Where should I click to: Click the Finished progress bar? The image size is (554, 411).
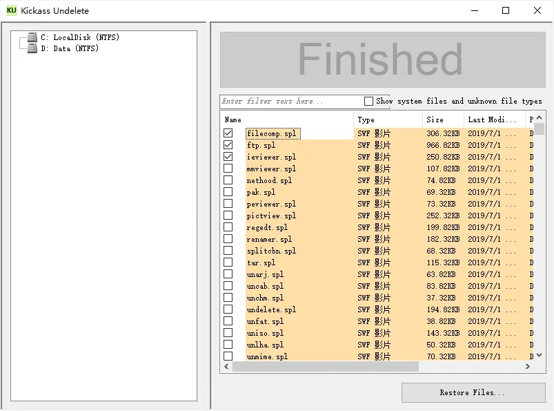[383, 59]
